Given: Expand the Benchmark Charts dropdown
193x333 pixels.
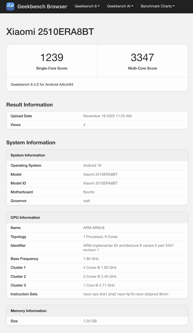Looking at the screenshot, I should [157, 6].
